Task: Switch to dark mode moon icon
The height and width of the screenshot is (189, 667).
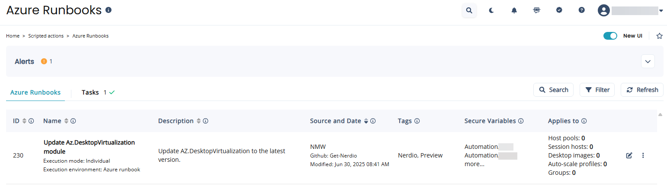Action: tap(492, 10)
